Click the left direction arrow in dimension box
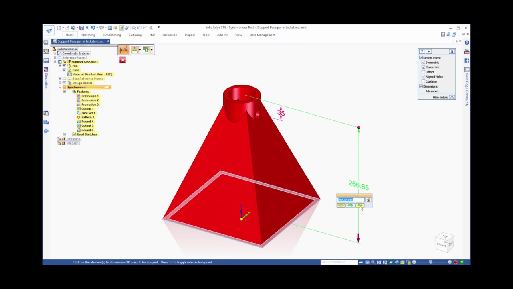This screenshot has height=289, width=513. point(341,205)
